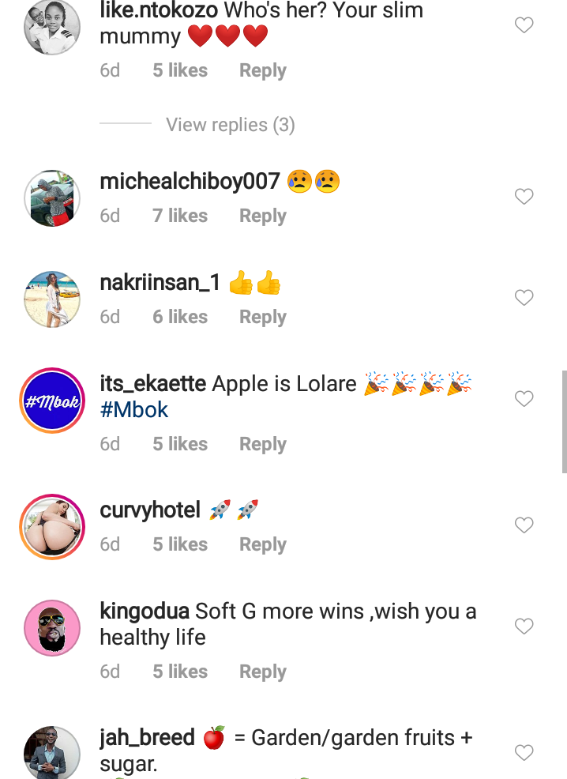The width and height of the screenshot is (567, 779).
Task: Reply to michealchiboy007
Action: [263, 216]
